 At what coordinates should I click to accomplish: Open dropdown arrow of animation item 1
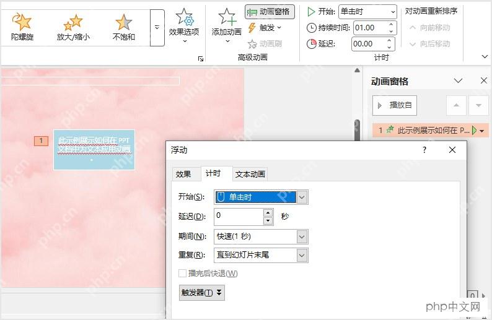click(x=482, y=131)
